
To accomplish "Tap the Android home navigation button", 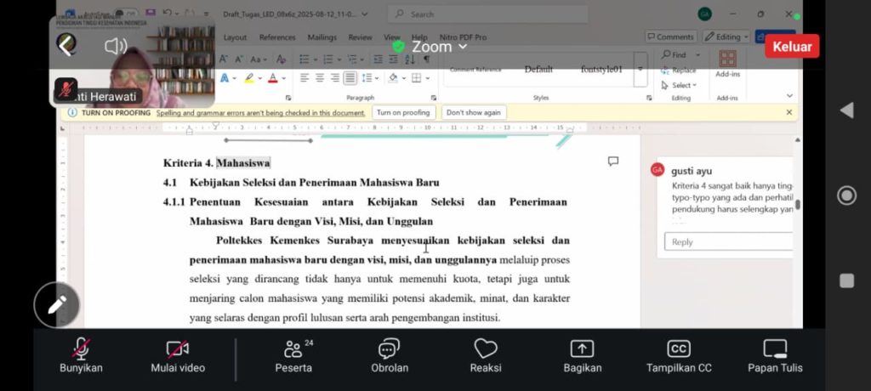I will (846, 195).
